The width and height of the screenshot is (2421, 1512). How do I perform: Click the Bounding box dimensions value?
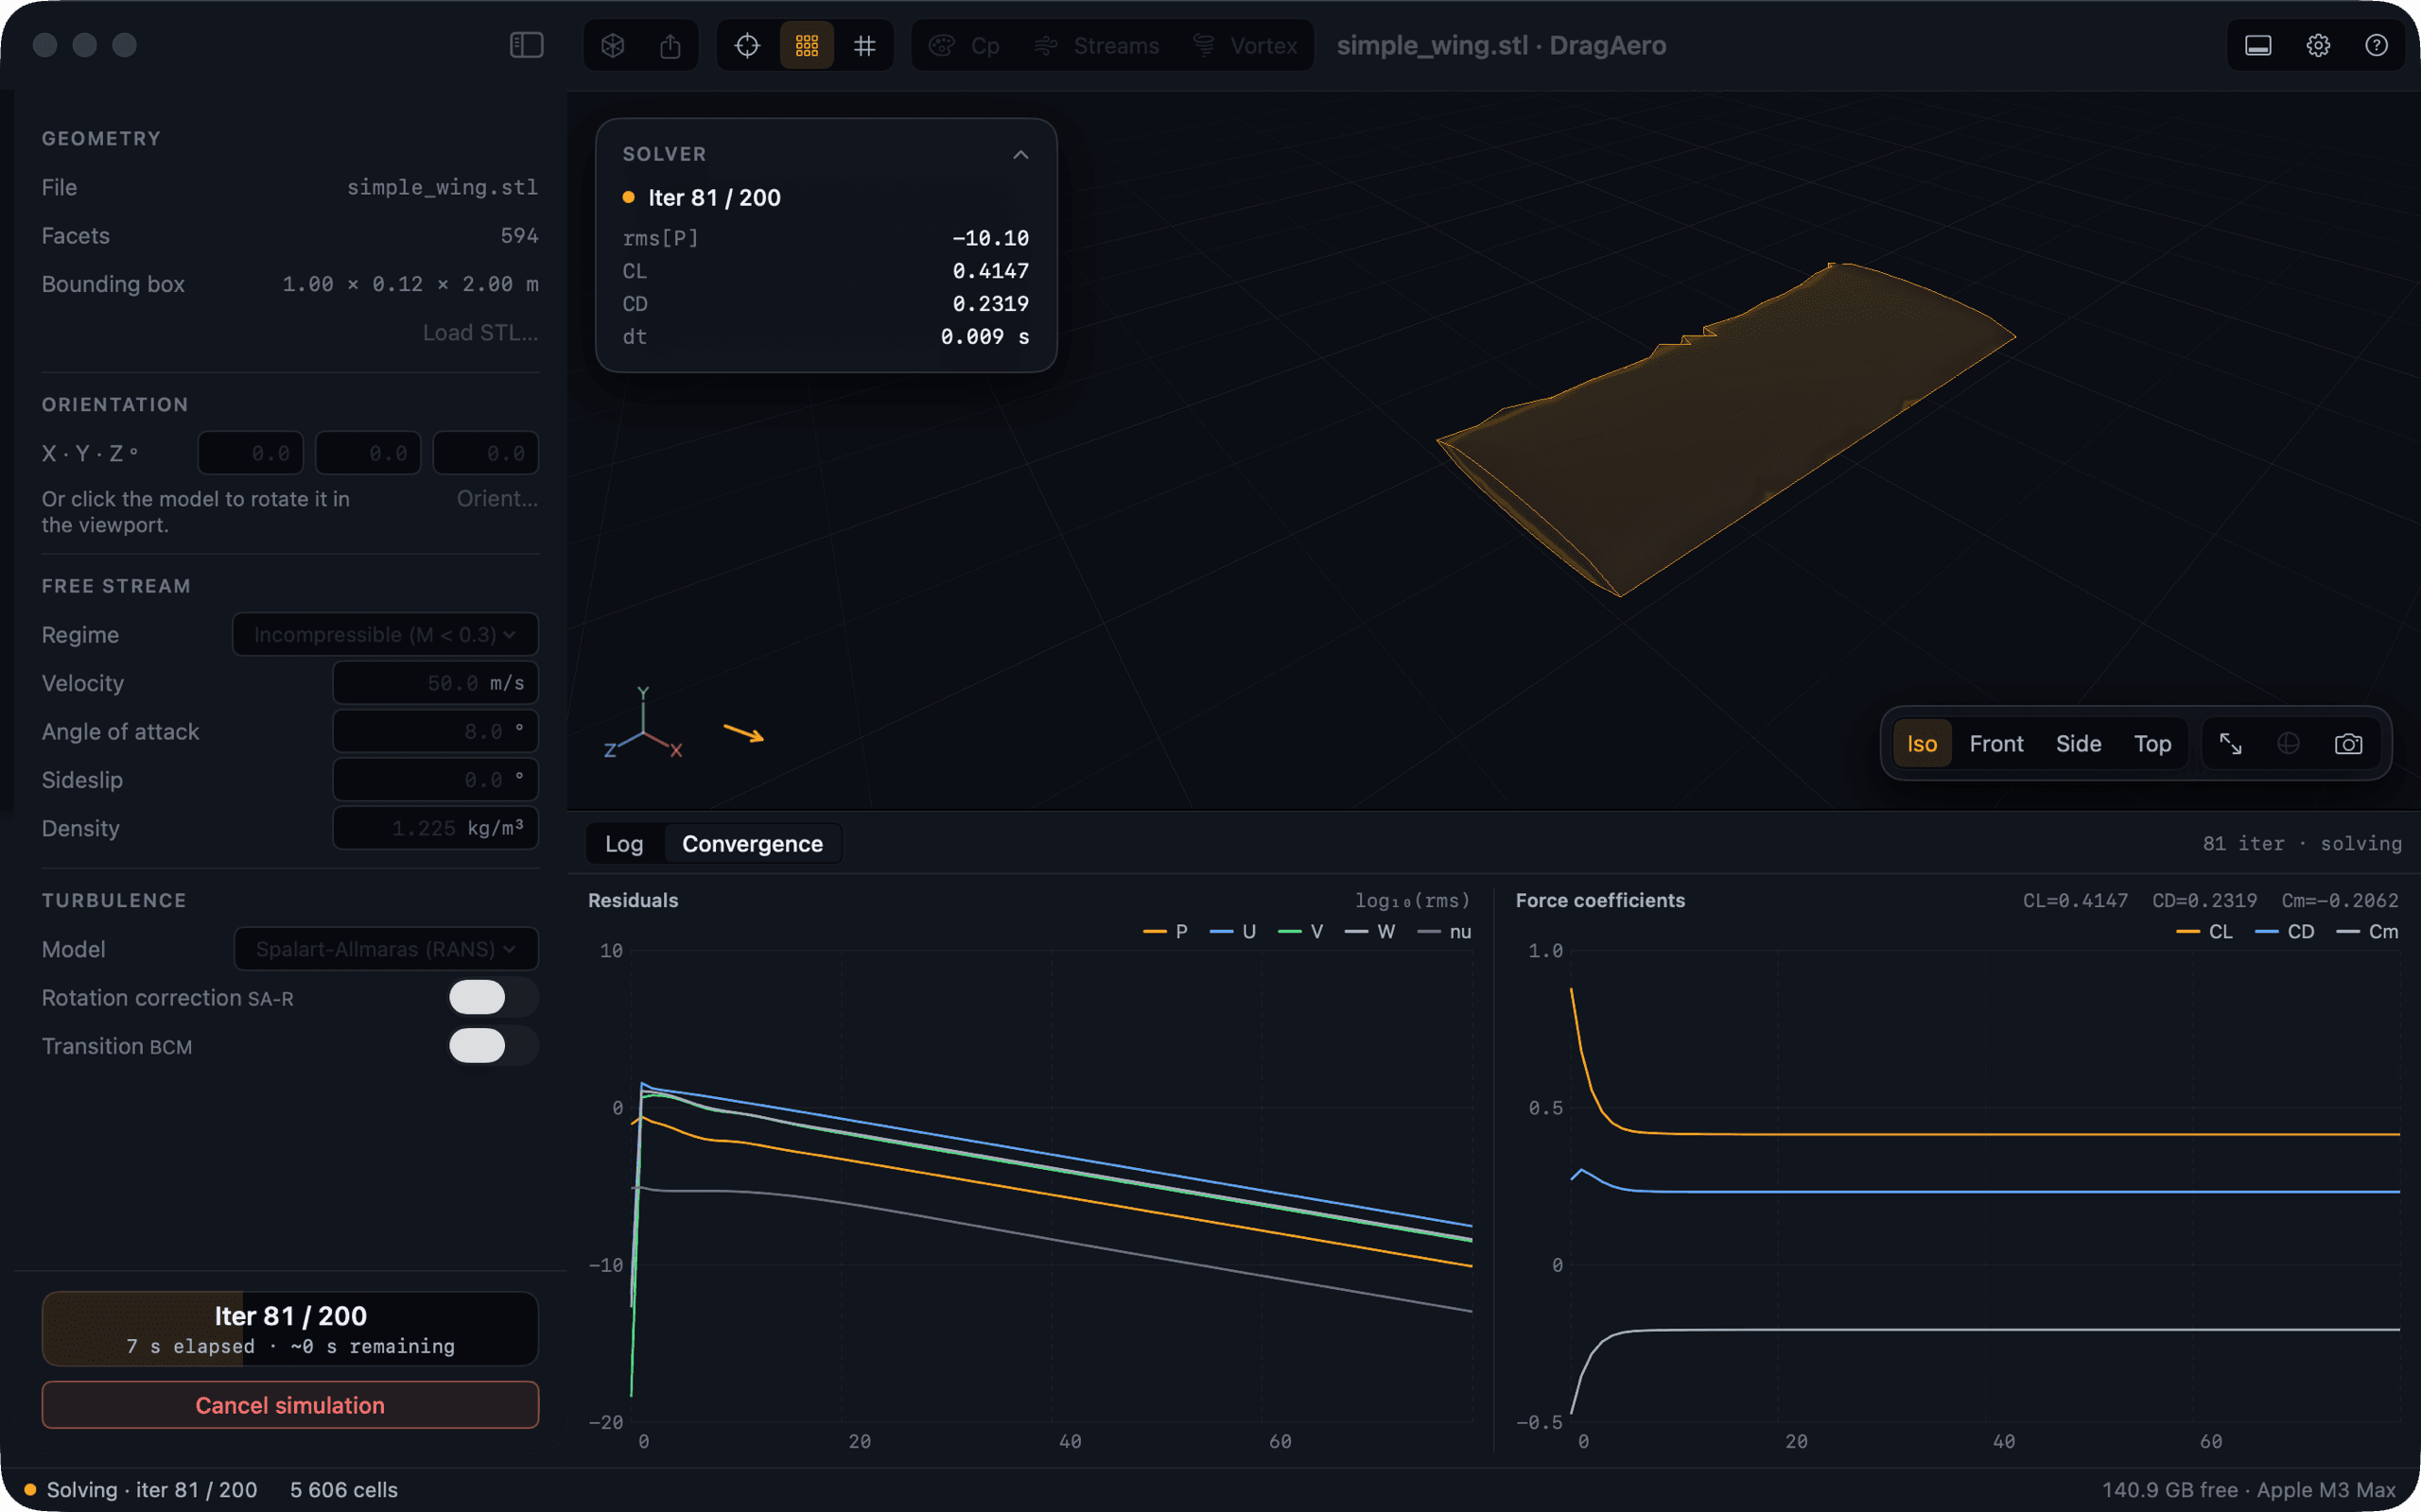pyautogui.click(x=410, y=284)
